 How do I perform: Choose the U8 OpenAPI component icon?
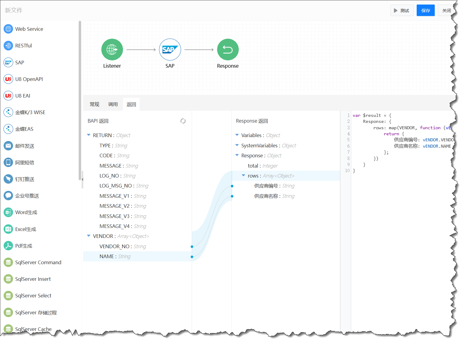8,79
